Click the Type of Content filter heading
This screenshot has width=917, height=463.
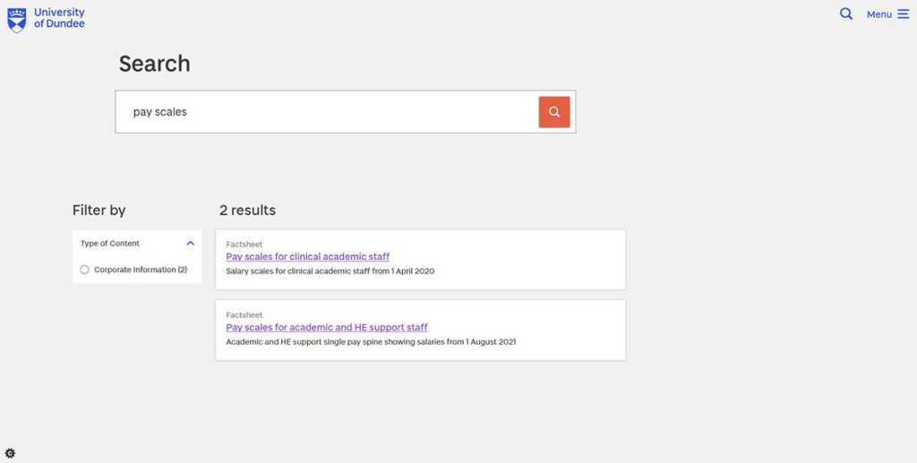[110, 244]
